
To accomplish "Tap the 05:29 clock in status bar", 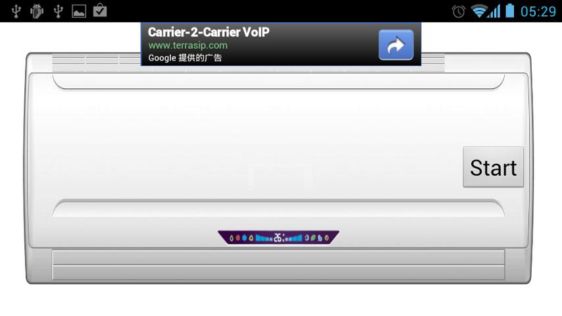I will pos(538,11).
